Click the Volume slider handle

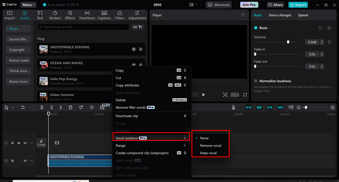pos(288,42)
